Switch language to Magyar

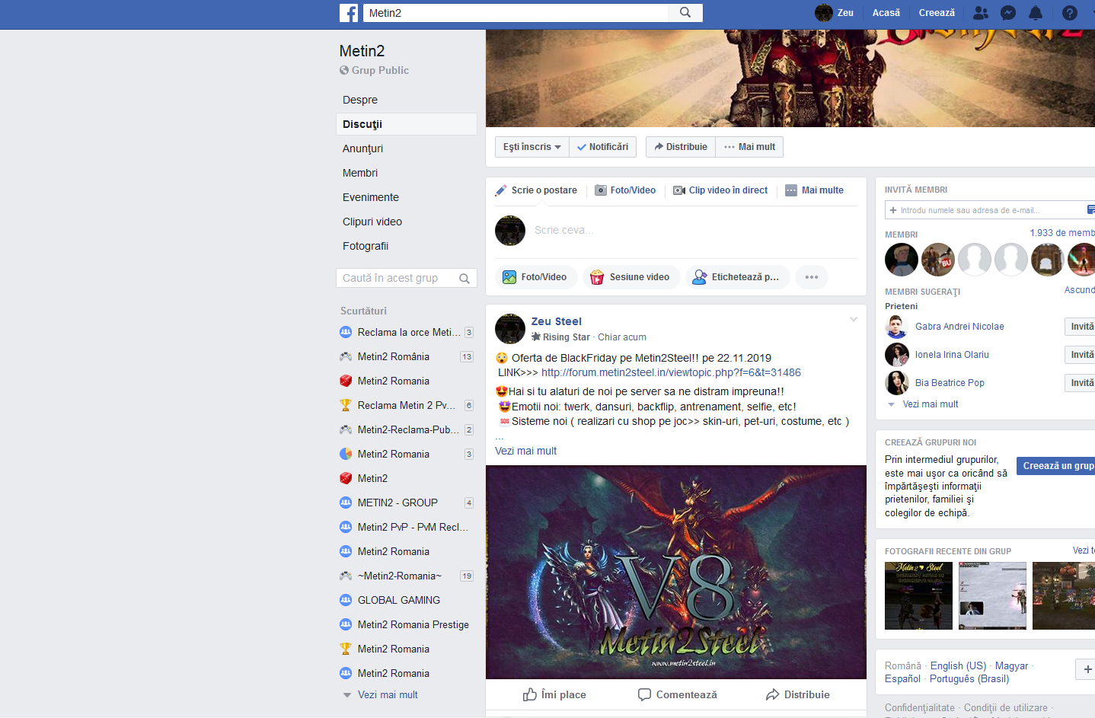[1011, 665]
